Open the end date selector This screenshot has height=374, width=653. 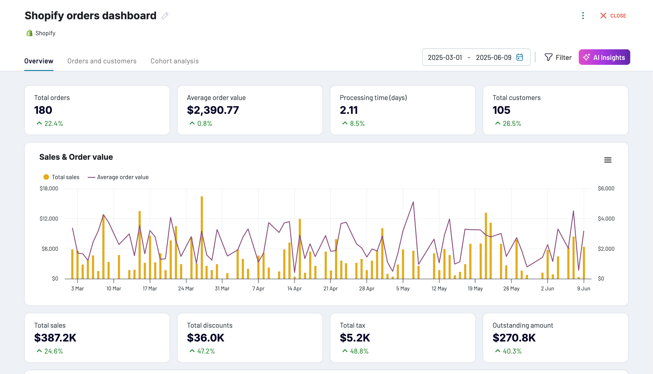coord(494,57)
